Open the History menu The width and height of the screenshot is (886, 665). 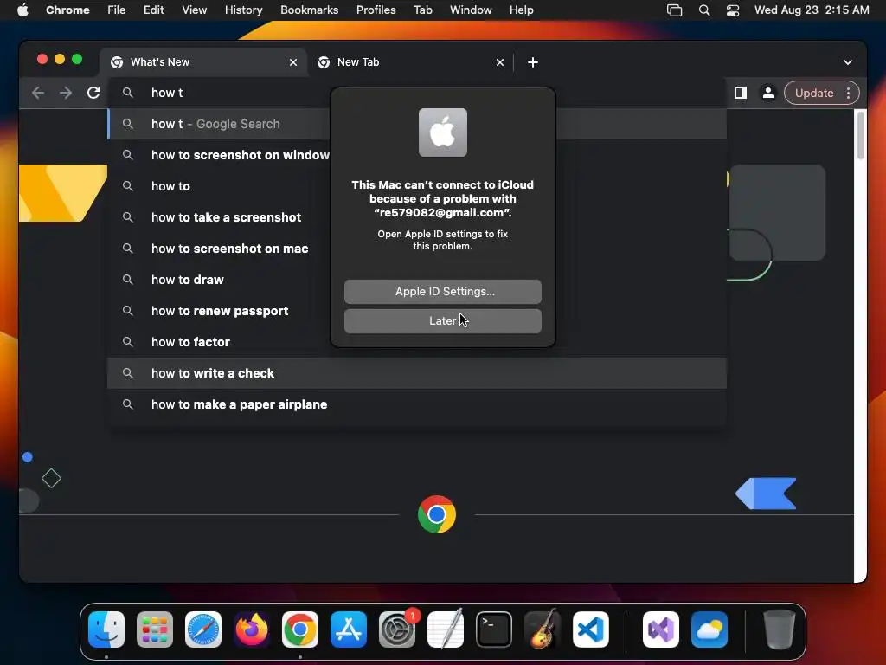(x=243, y=10)
